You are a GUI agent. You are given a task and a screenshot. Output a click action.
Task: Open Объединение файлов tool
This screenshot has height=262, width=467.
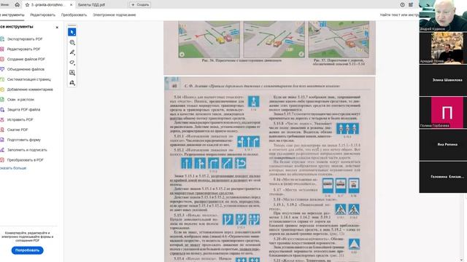[x=26, y=69]
